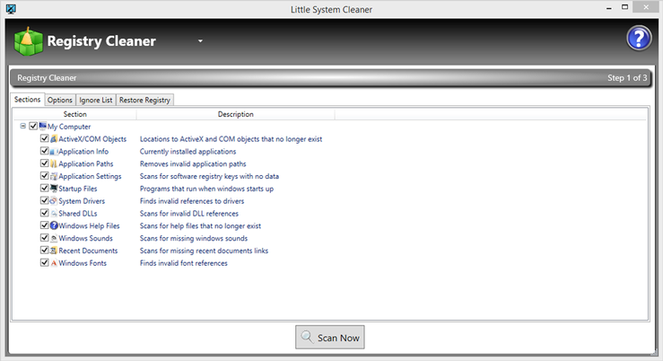Click the Application Info row icon
The height and width of the screenshot is (361, 663).
(x=54, y=151)
